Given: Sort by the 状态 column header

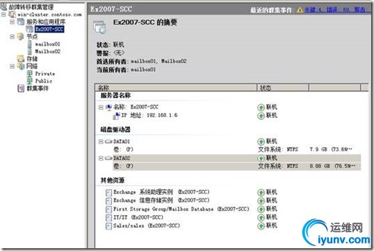Looking at the screenshot, I should coord(283,88).
